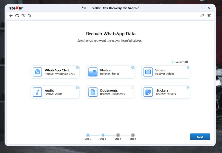This screenshot has width=222, height=153.
Task: Click the 'Recover Photos' subtitle
Action: click(x=110, y=74)
